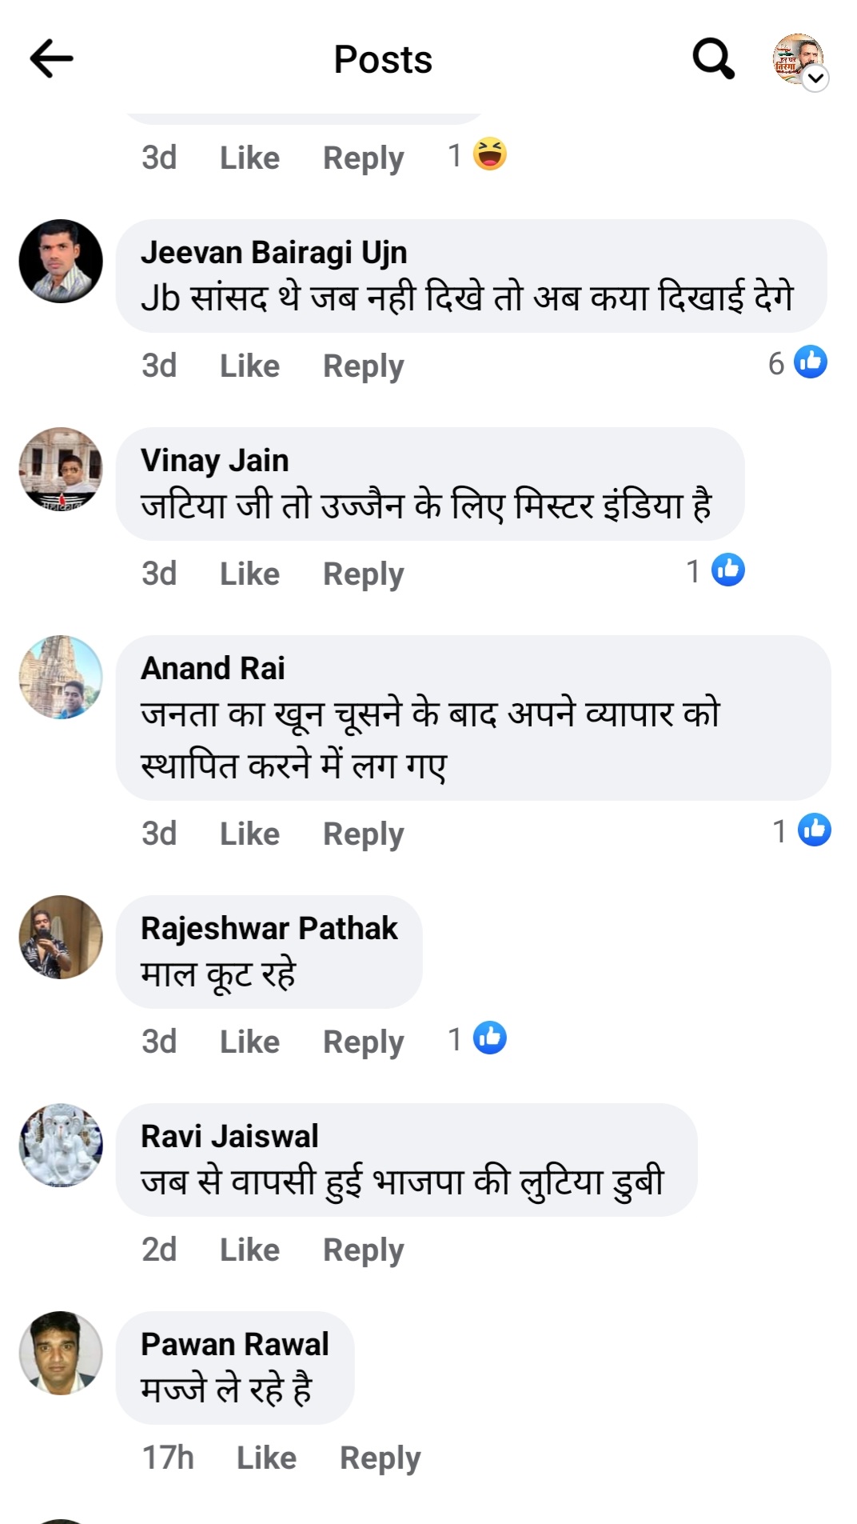The image size is (857, 1524).
Task: Like Ravi Jaiswal's comment
Action: tap(249, 1250)
